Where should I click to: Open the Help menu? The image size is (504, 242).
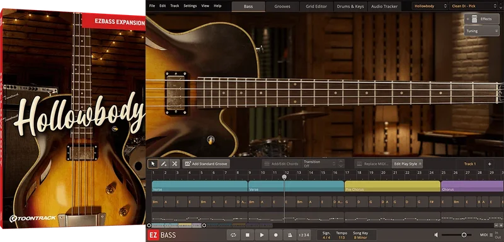click(217, 6)
